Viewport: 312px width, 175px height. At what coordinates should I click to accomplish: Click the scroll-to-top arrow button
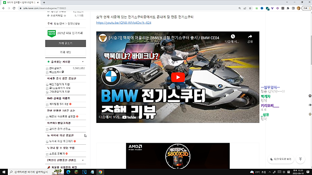point(300,159)
